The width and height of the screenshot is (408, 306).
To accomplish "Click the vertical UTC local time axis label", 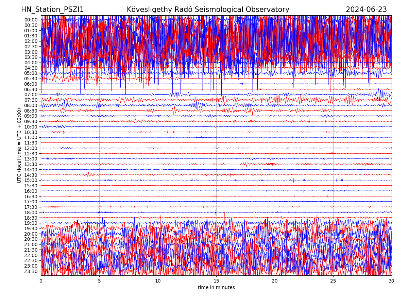I will (19, 146).
